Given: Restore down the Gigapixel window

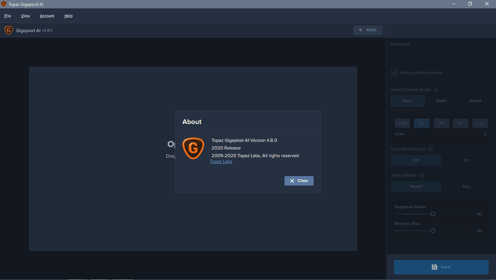Looking at the screenshot, I should point(470,4).
